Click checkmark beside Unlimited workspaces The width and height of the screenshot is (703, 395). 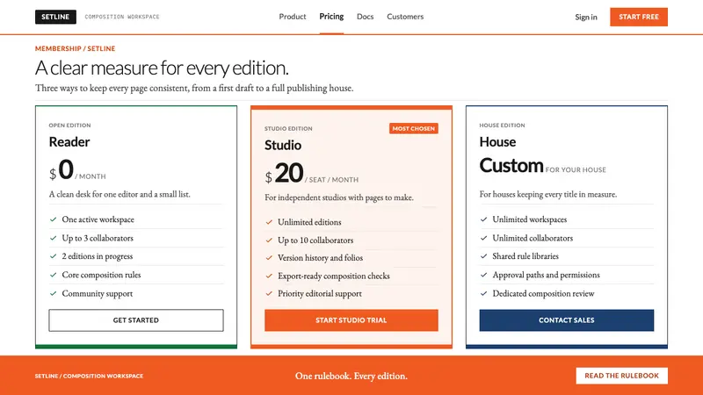(x=483, y=219)
